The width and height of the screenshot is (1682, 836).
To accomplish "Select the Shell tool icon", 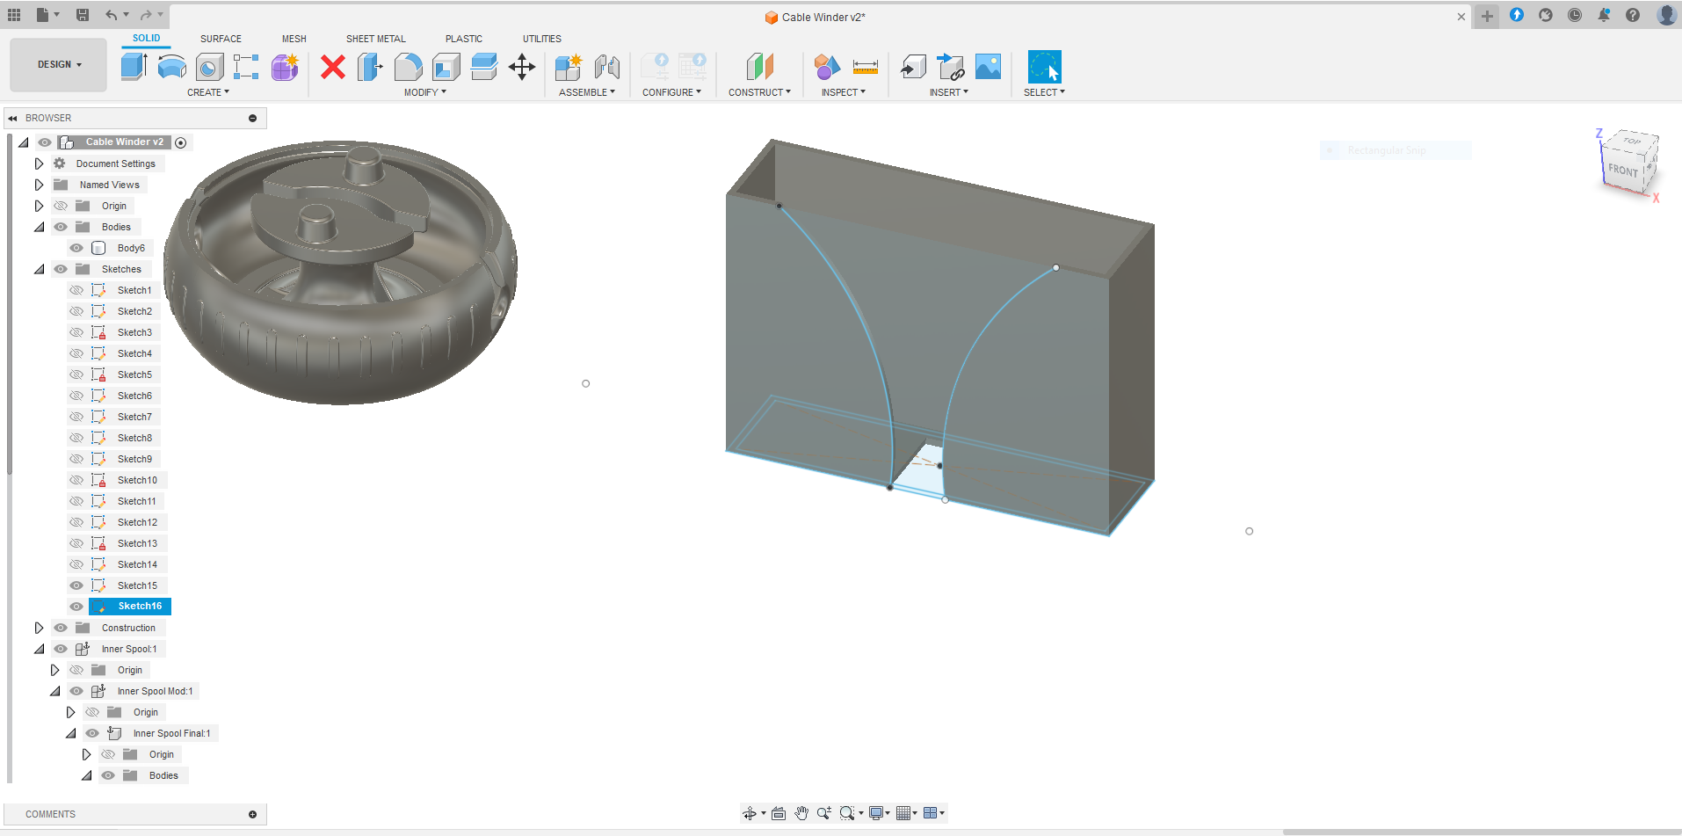I will 446,67.
